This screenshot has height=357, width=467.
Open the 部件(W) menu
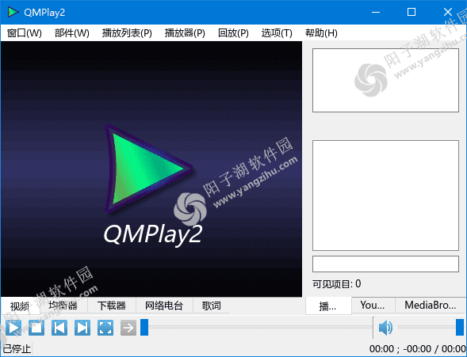(x=72, y=32)
